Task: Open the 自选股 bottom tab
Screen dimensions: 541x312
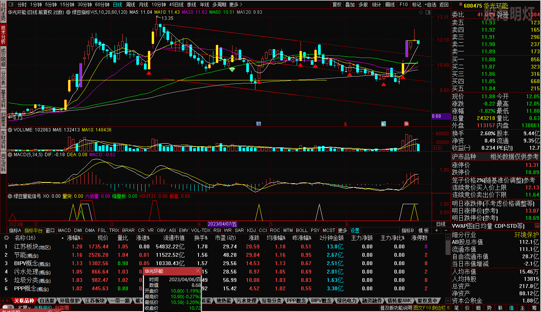Action: (47, 301)
